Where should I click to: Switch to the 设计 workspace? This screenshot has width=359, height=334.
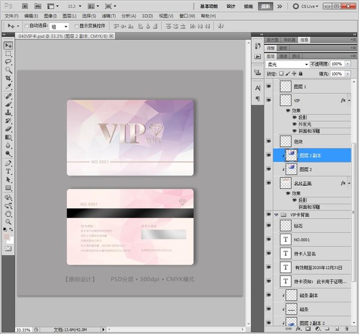tap(231, 7)
